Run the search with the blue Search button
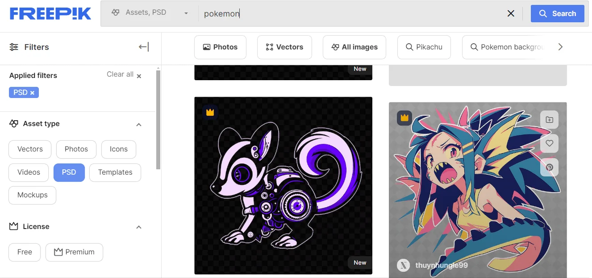 click(557, 13)
